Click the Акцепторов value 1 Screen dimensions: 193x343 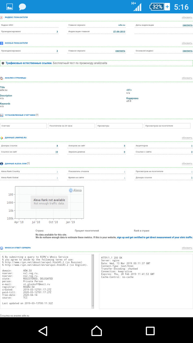(x=192, y=146)
